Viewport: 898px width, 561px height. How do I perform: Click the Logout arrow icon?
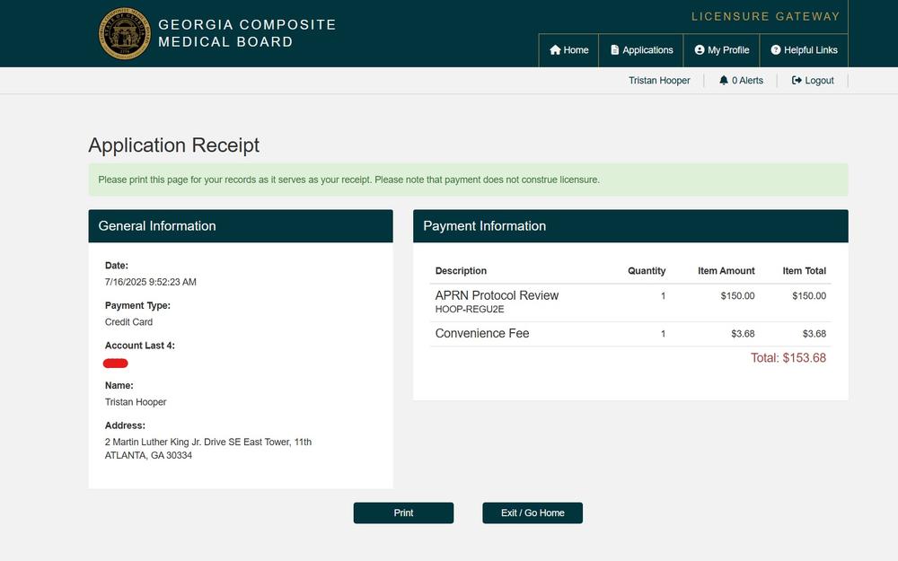pos(797,81)
